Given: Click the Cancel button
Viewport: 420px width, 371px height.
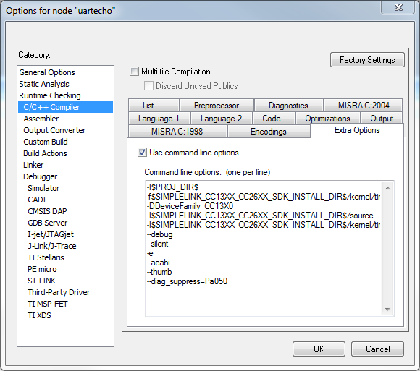Looking at the screenshot, I should [x=377, y=349].
